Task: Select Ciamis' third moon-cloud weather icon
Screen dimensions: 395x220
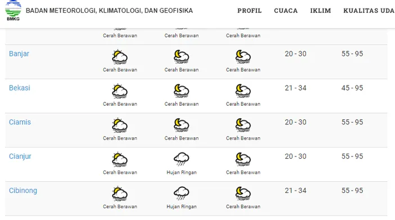Action: click(243, 125)
